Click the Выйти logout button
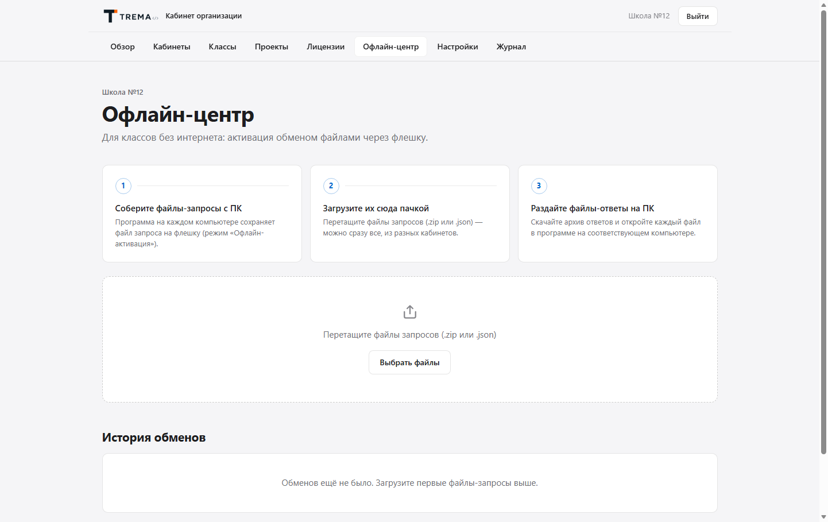The image size is (828, 522). [698, 16]
